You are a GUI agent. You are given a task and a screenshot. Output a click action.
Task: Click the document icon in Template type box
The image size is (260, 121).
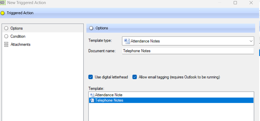[127, 41]
